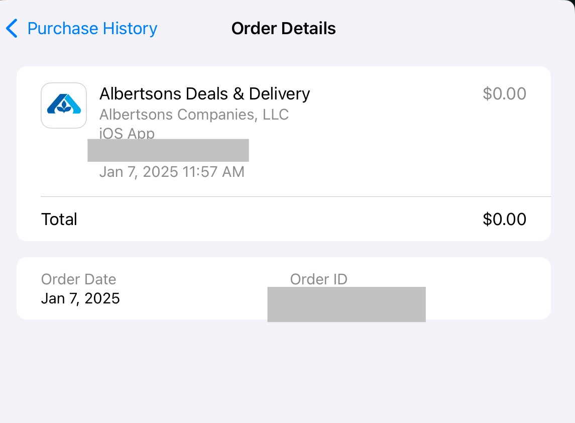Image resolution: width=575 pixels, height=423 pixels.
Task: Tap the iOS App type label
Action: 127,133
